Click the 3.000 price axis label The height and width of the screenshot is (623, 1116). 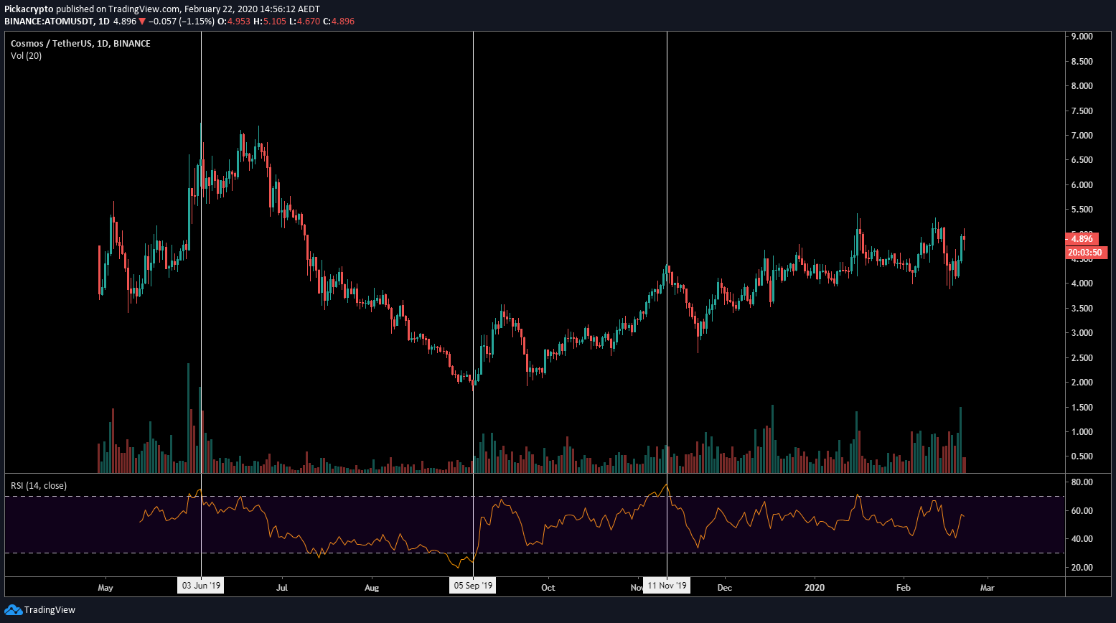[1082, 333]
